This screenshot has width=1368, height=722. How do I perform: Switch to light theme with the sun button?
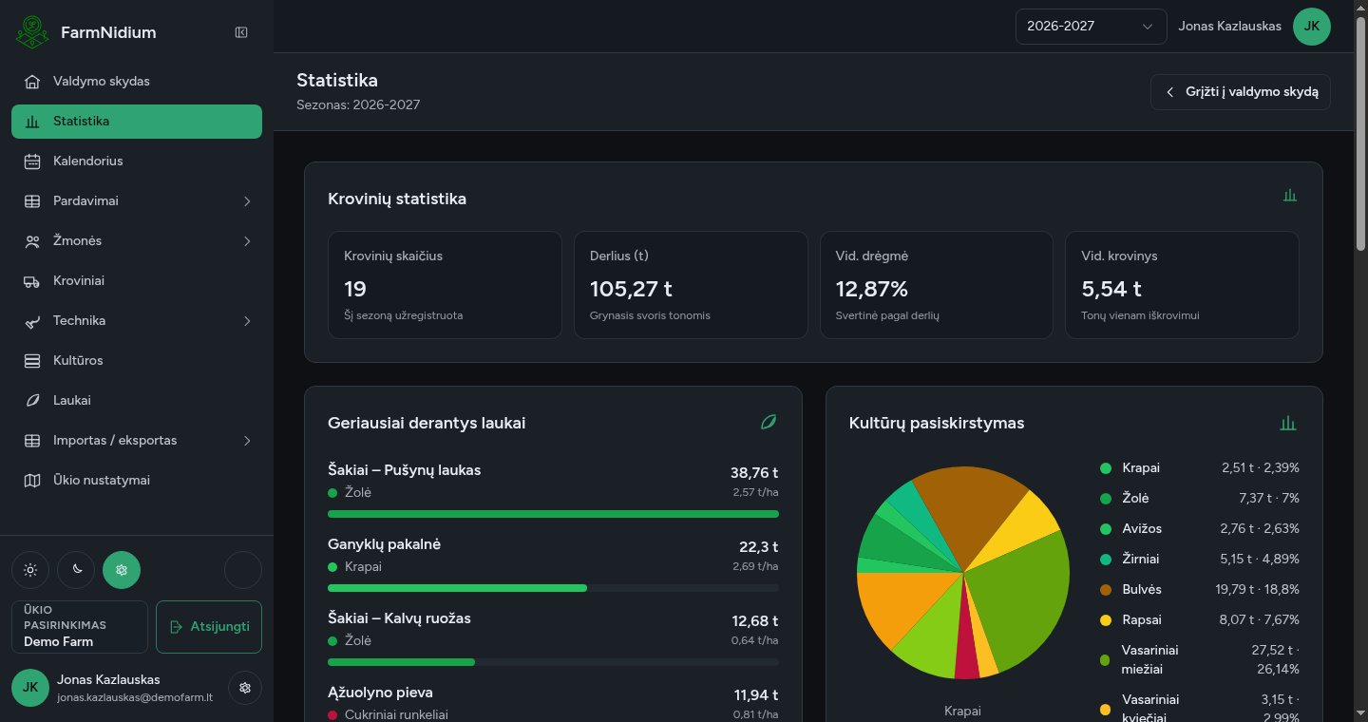pyautogui.click(x=30, y=570)
